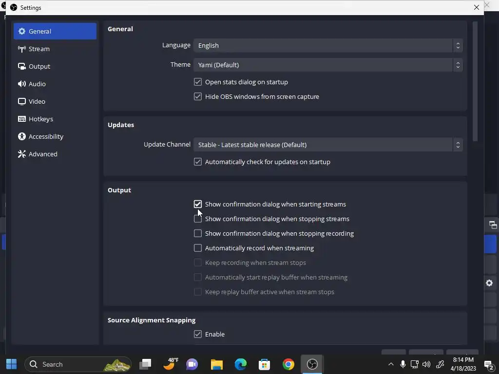Click the OBS logo in Settings title bar
499x374 pixels.
[x=13, y=7]
